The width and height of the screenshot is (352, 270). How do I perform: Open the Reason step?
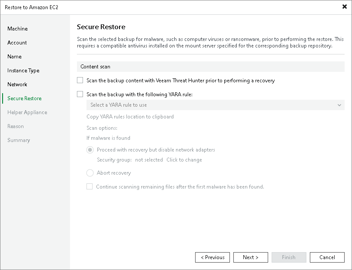[x=16, y=126]
